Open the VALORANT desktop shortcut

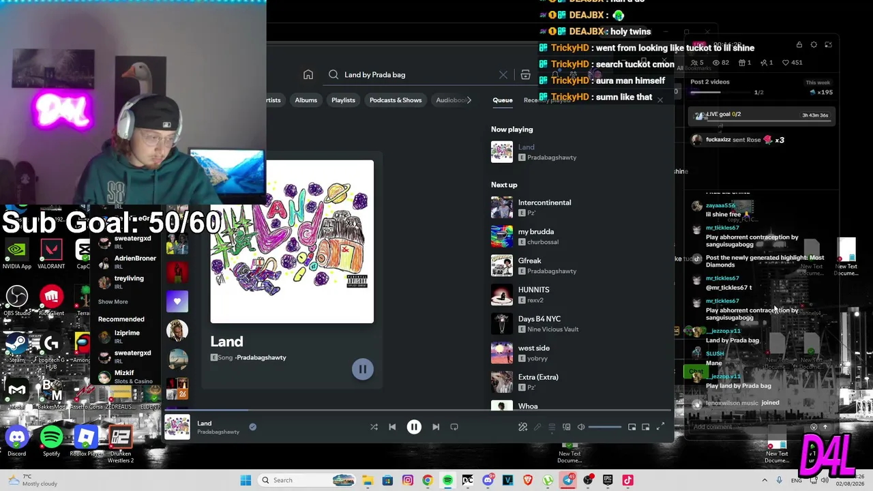click(51, 254)
